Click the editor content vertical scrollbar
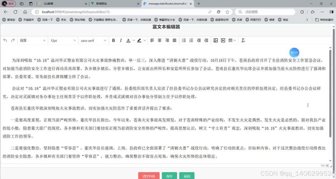Viewport: 336px width, 179px height. tap(330, 93)
